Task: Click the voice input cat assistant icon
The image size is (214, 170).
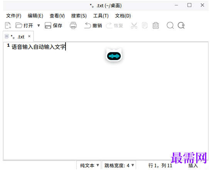Action: 114,55
